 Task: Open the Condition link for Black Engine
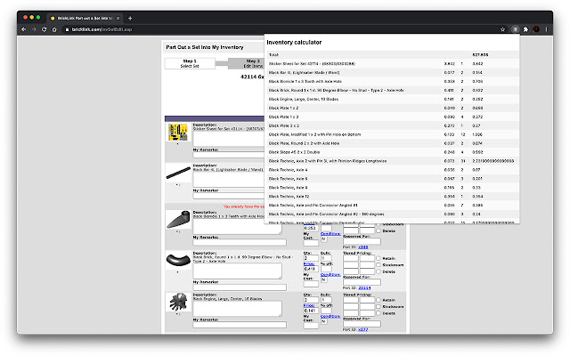point(330,315)
